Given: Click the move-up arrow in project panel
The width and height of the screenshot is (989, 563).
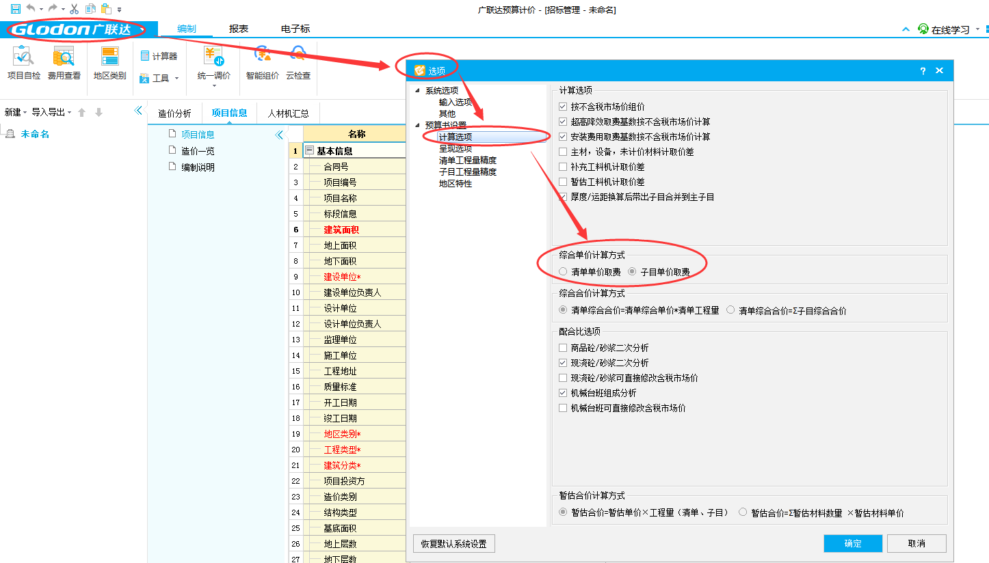Looking at the screenshot, I should point(82,112).
